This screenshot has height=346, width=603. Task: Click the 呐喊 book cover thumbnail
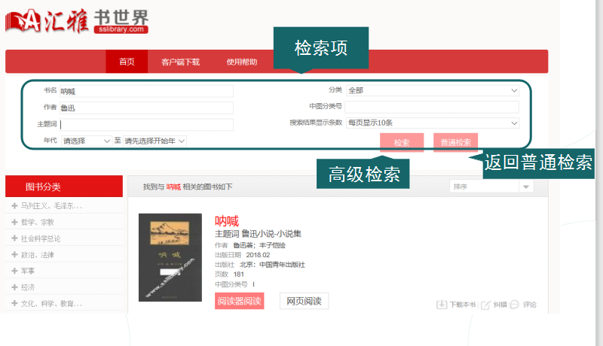pos(170,260)
